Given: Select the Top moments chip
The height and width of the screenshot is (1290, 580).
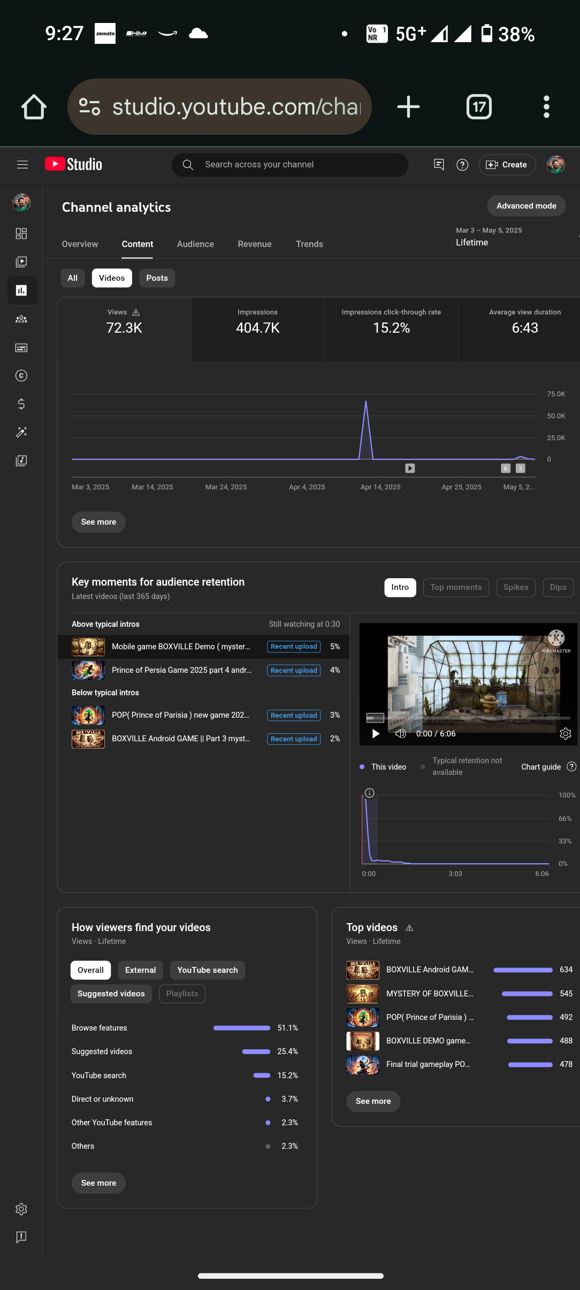Looking at the screenshot, I should point(456,587).
